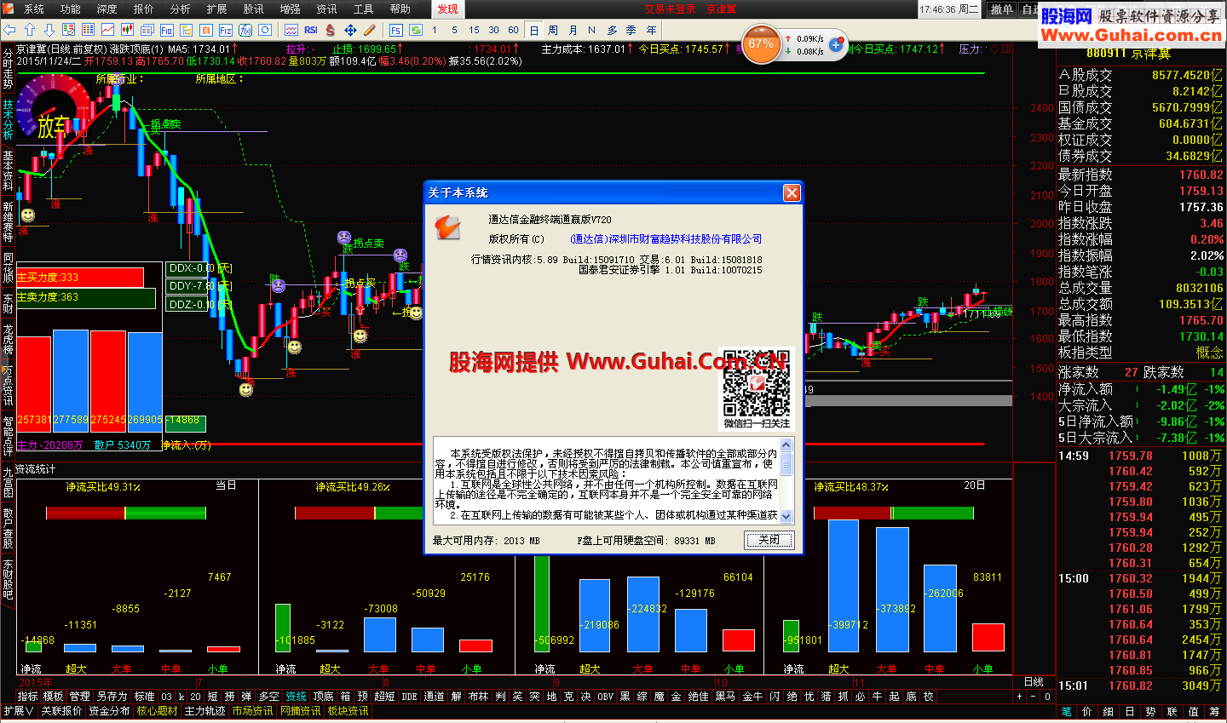This screenshot has width=1227, height=723.
Task: Click the red dollar sign icon
Action: (x=330, y=30)
